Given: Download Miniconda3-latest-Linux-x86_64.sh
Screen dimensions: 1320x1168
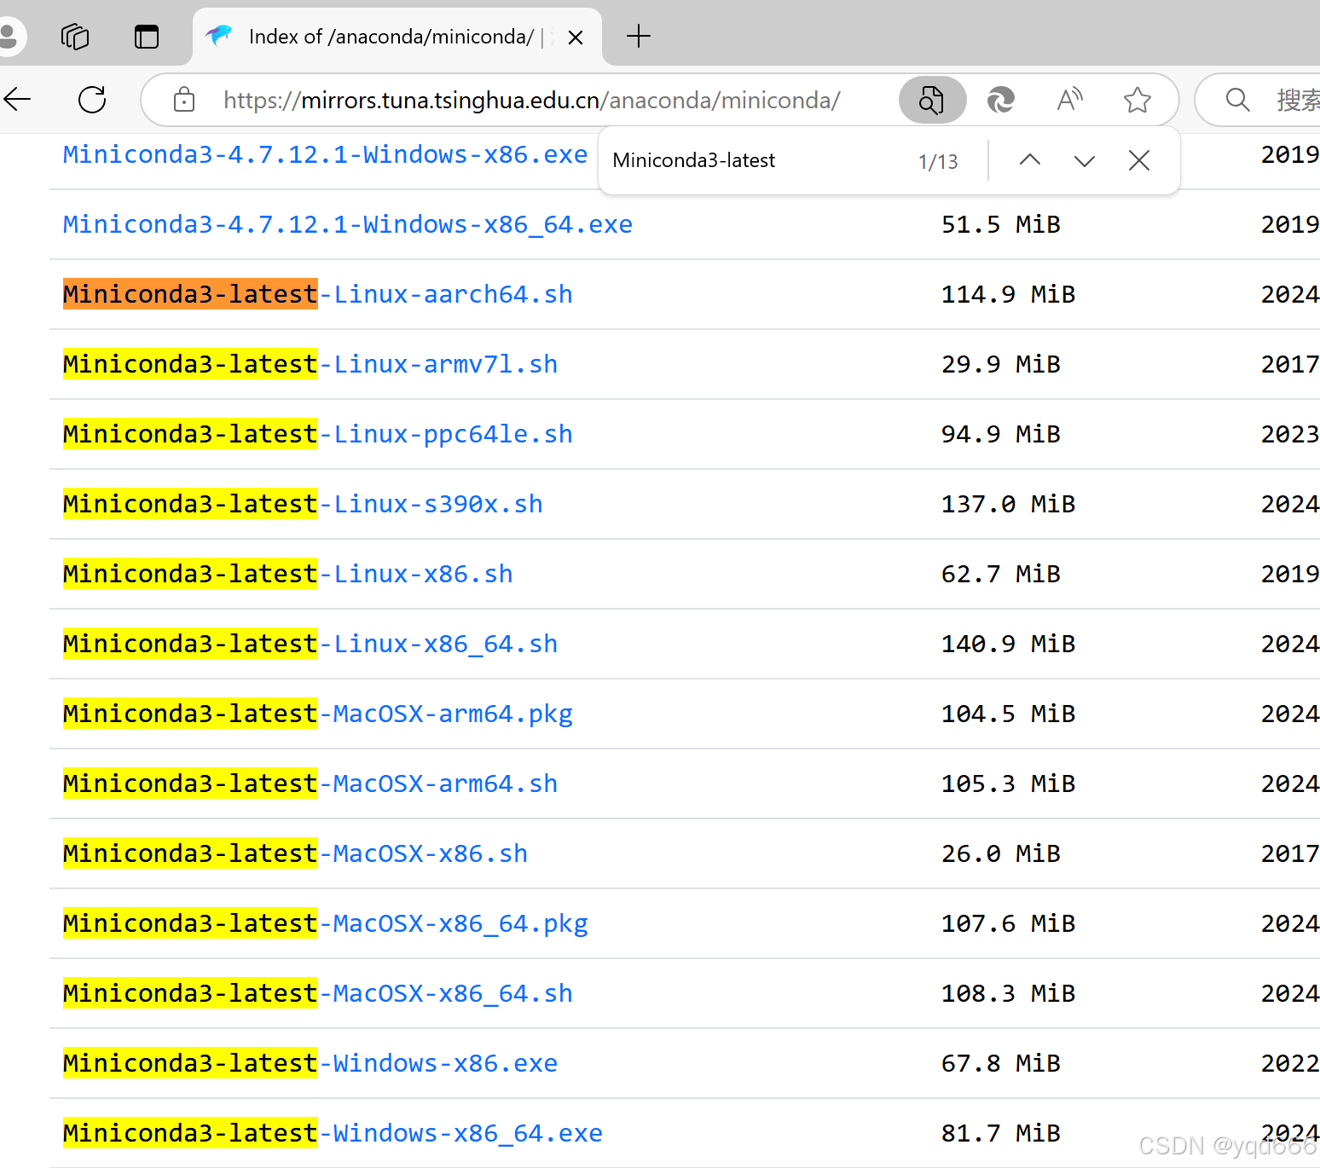Looking at the screenshot, I should click(x=310, y=644).
